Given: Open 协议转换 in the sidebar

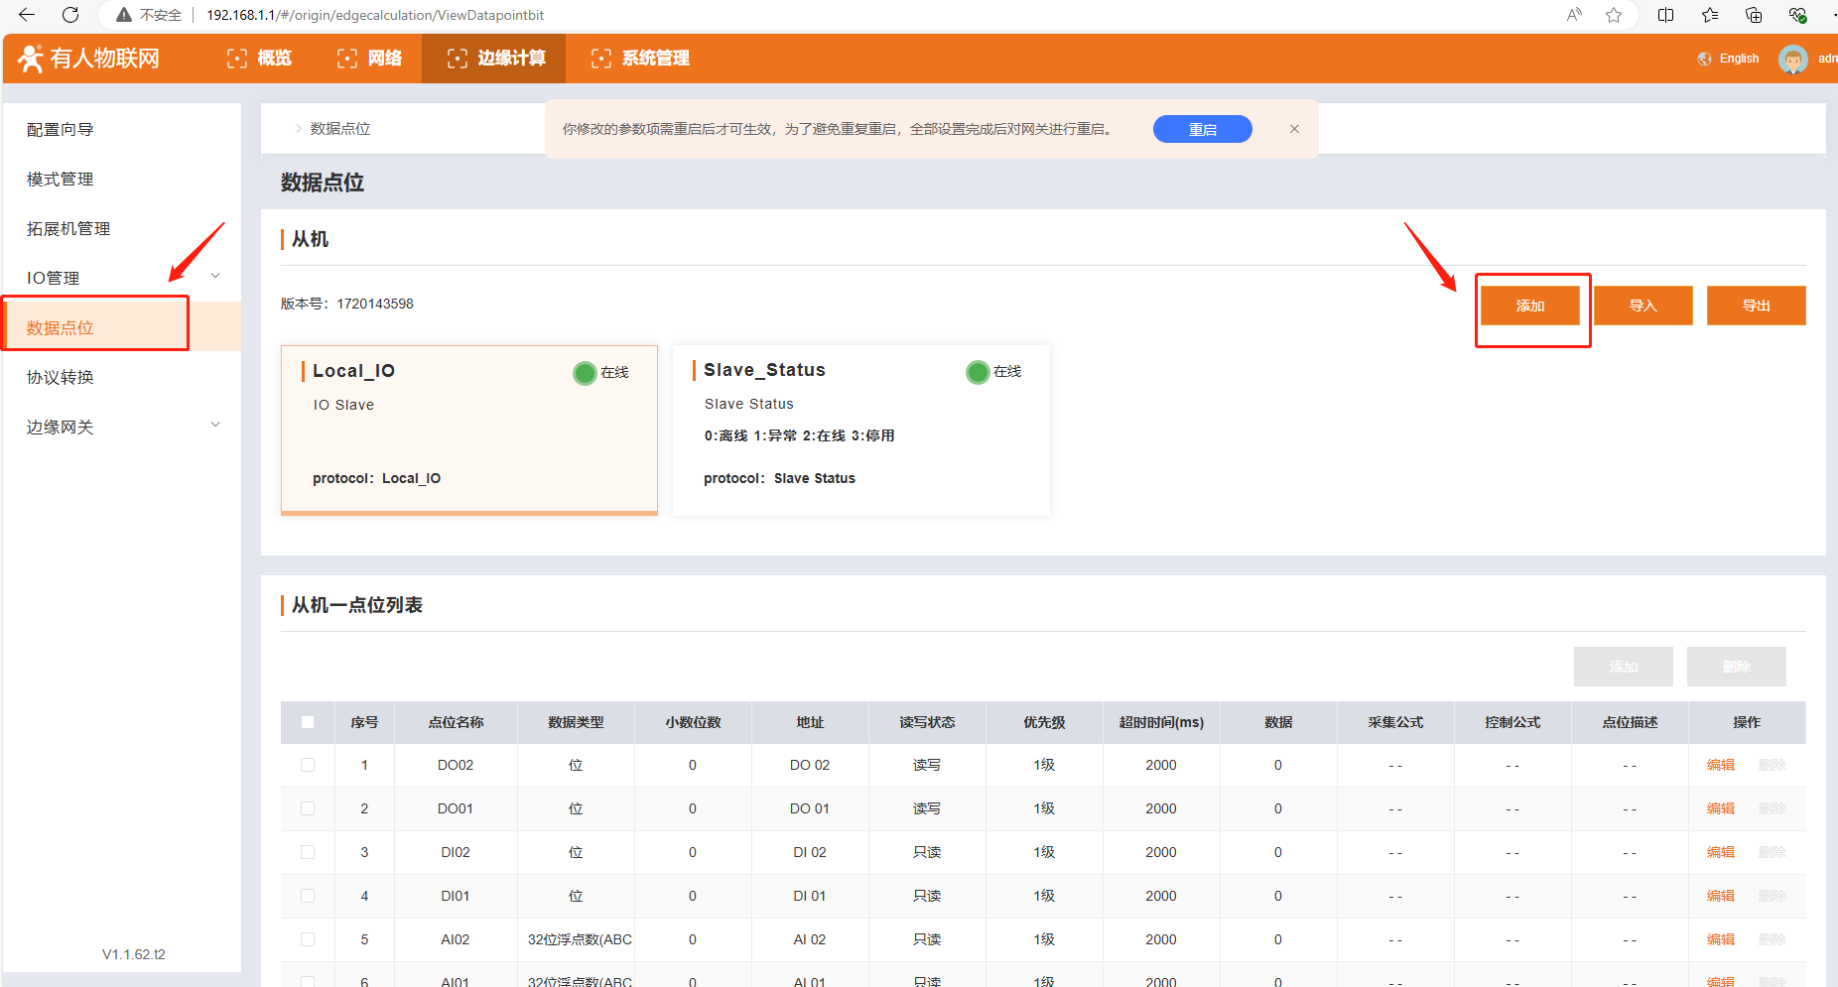Looking at the screenshot, I should pos(61,377).
